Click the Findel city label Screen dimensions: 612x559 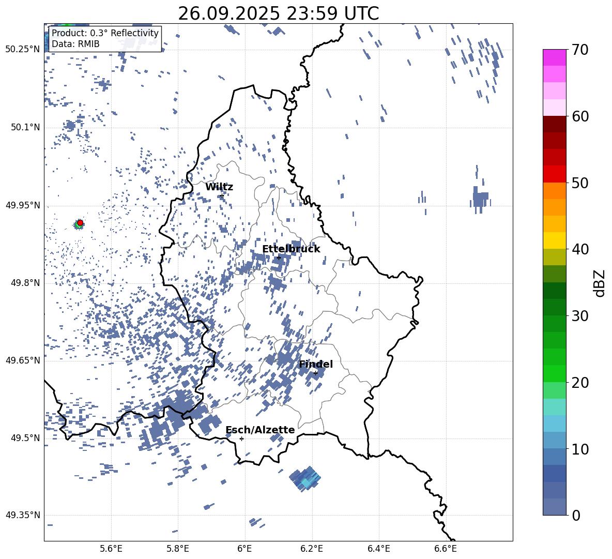(x=316, y=364)
